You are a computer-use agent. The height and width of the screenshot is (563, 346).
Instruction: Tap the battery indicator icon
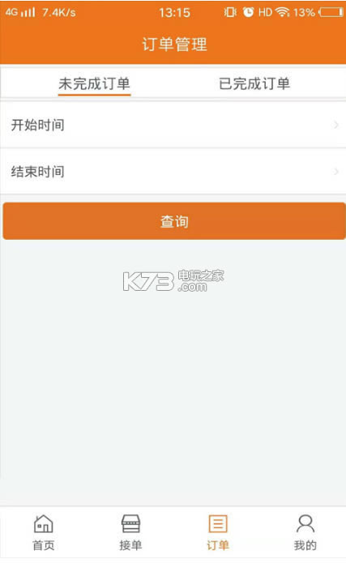coord(331,12)
